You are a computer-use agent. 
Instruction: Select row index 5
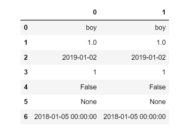[x=26, y=102]
